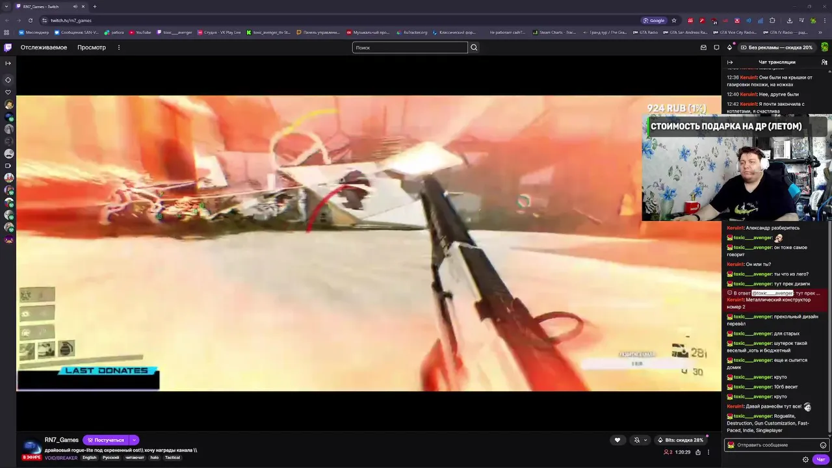Click the halo tag
Image resolution: width=832 pixels, height=468 pixels.
[155, 458]
